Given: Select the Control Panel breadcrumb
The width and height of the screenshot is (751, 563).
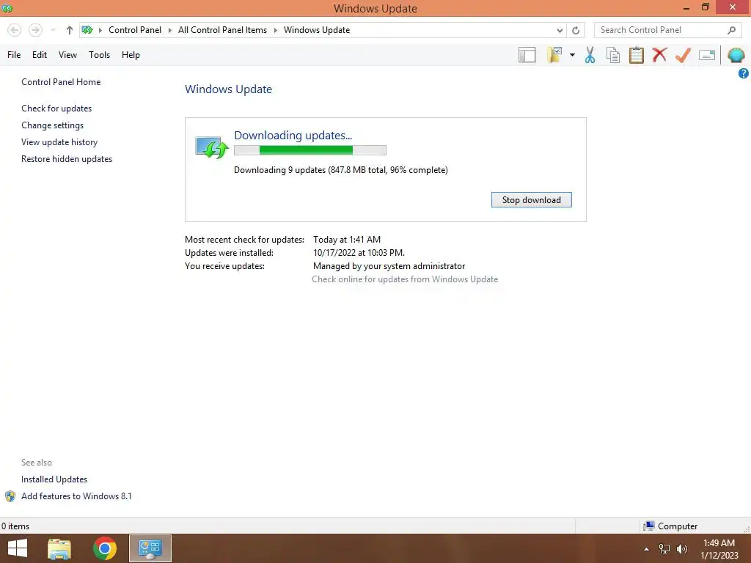Looking at the screenshot, I should pos(135,29).
